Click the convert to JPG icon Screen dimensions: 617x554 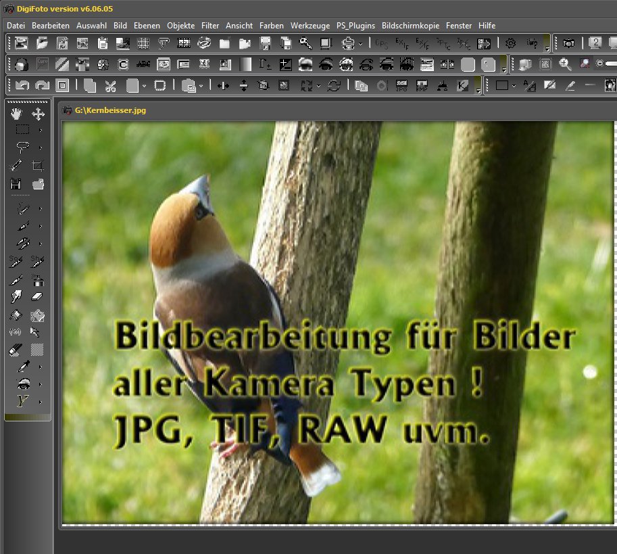pos(401,86)
